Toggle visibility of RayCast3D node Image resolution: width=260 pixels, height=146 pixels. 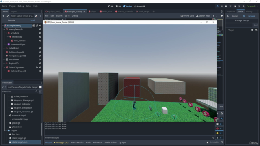40,63
